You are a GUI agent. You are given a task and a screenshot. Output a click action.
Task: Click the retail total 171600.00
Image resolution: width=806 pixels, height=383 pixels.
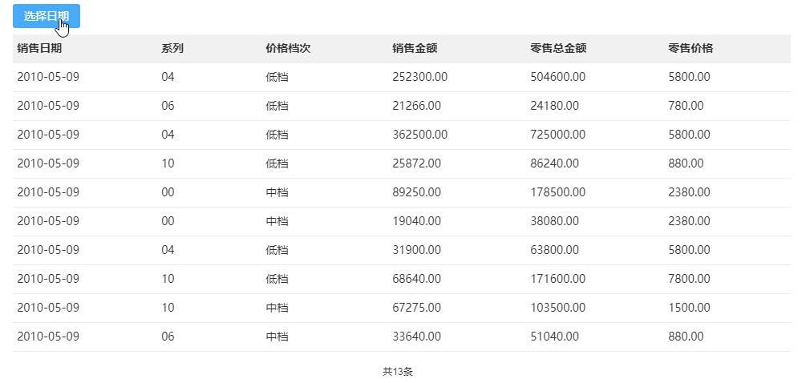pos(558,279)
